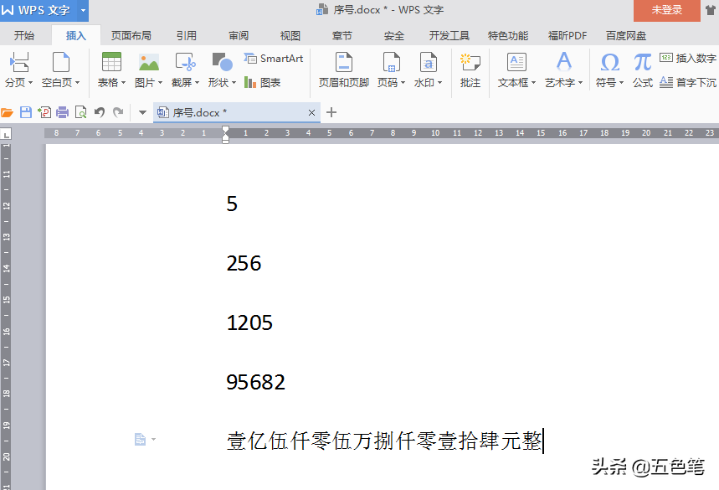Expand the 图片 dropdown arrow
Viewport: 719px width, 490px height.
coord(161,83)
